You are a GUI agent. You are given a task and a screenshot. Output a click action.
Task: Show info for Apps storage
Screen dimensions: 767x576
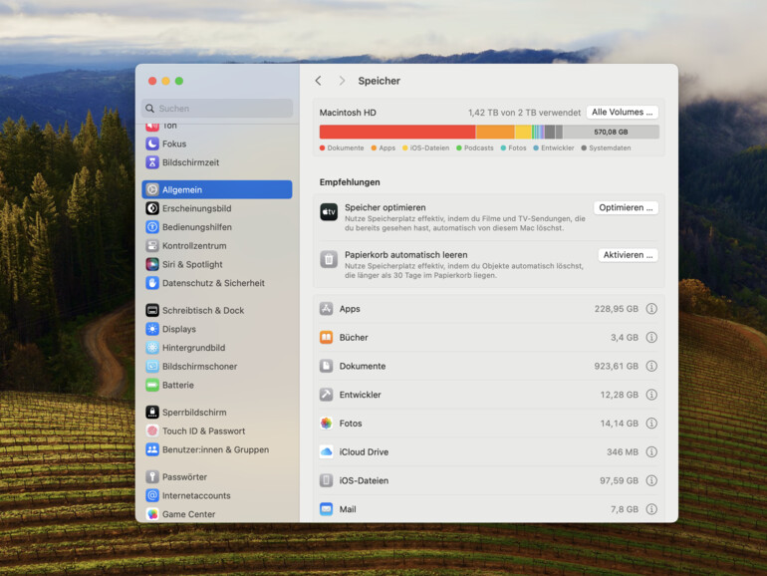[x=651, y=309]
